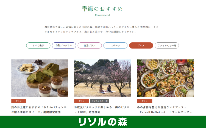Click グルメ tag under picnic photo
Viewport: 206px width, 128px height.
(82, 101)
